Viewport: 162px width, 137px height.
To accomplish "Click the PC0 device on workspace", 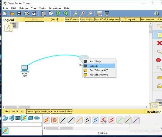I will 25,69.
